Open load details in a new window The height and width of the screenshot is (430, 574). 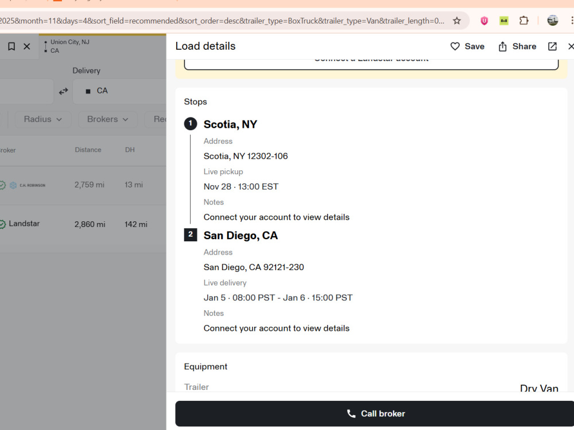[x=552, y=46]
